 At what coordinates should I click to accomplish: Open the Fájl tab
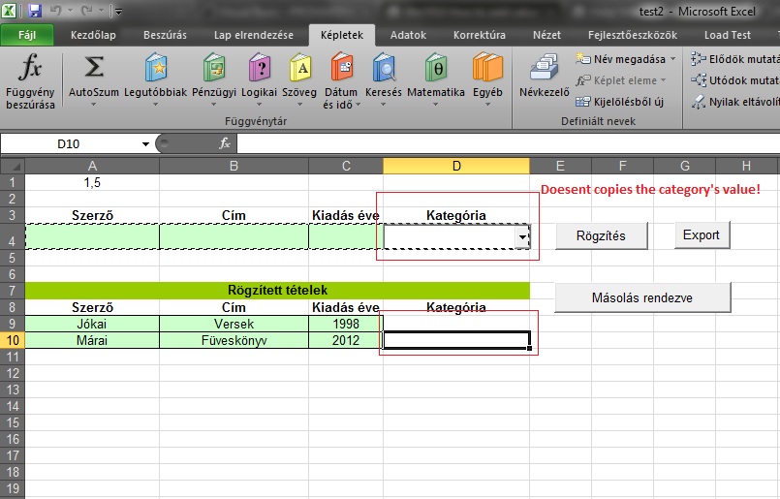click(x=27, y=35)
